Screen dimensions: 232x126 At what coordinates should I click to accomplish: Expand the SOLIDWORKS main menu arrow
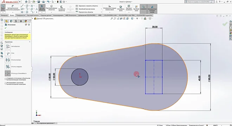pos(20,2)
